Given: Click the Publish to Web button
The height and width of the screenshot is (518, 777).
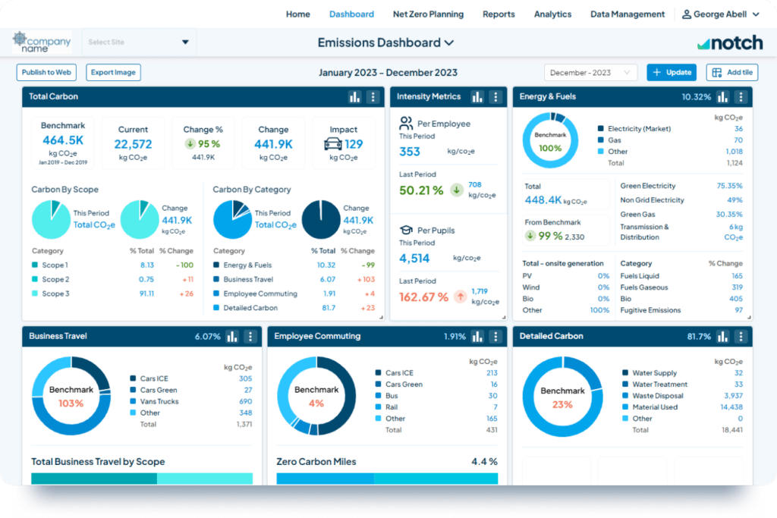Looking at the screenshot, I should 47,73.
